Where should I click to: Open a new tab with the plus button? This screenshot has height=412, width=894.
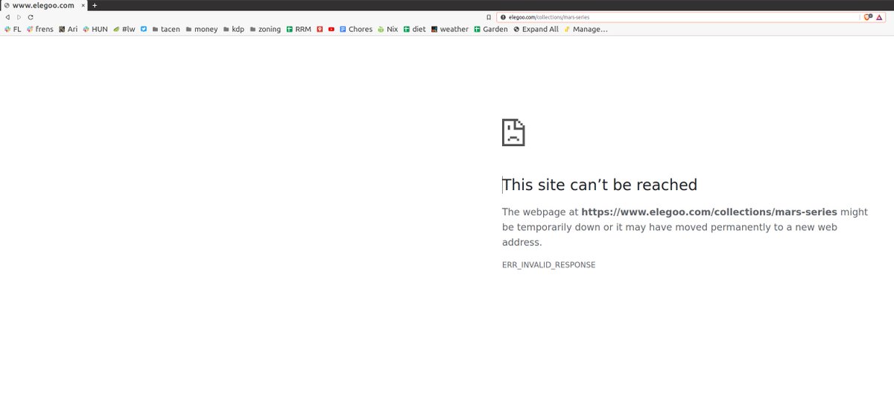click(x=95, y=5)
